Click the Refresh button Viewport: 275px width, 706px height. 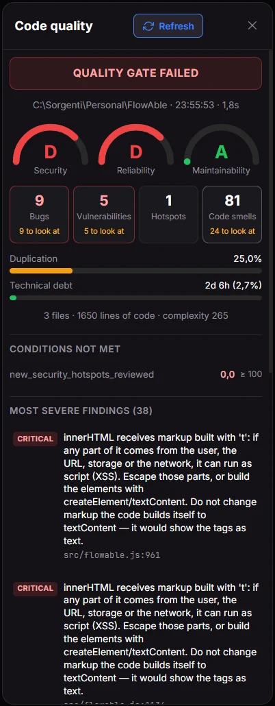168,25
